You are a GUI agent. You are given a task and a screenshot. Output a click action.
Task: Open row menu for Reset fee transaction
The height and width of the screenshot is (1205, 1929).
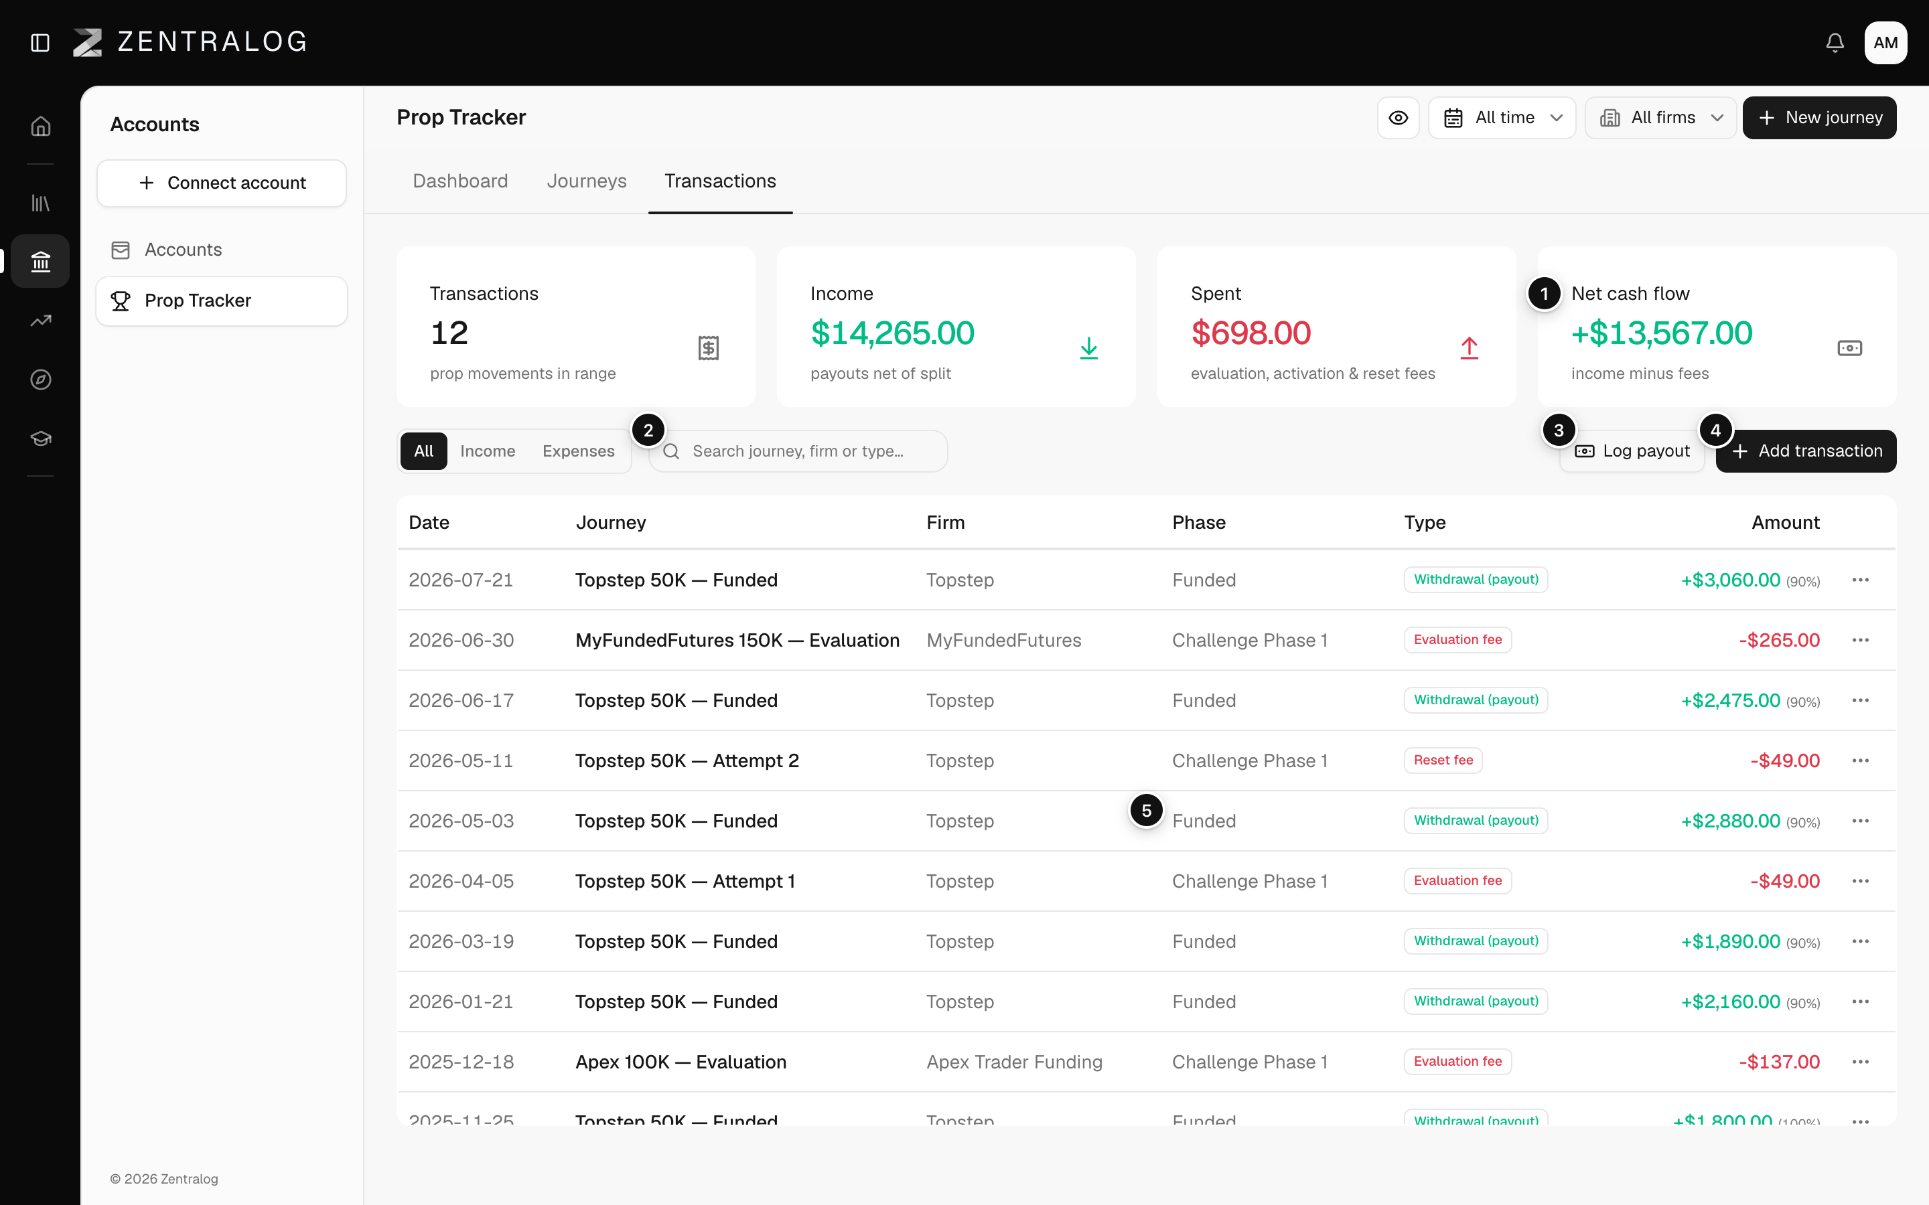[x=1861, y=760]
